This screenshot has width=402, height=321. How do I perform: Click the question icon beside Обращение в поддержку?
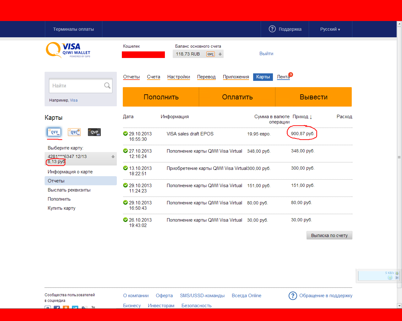coord(293,296)
